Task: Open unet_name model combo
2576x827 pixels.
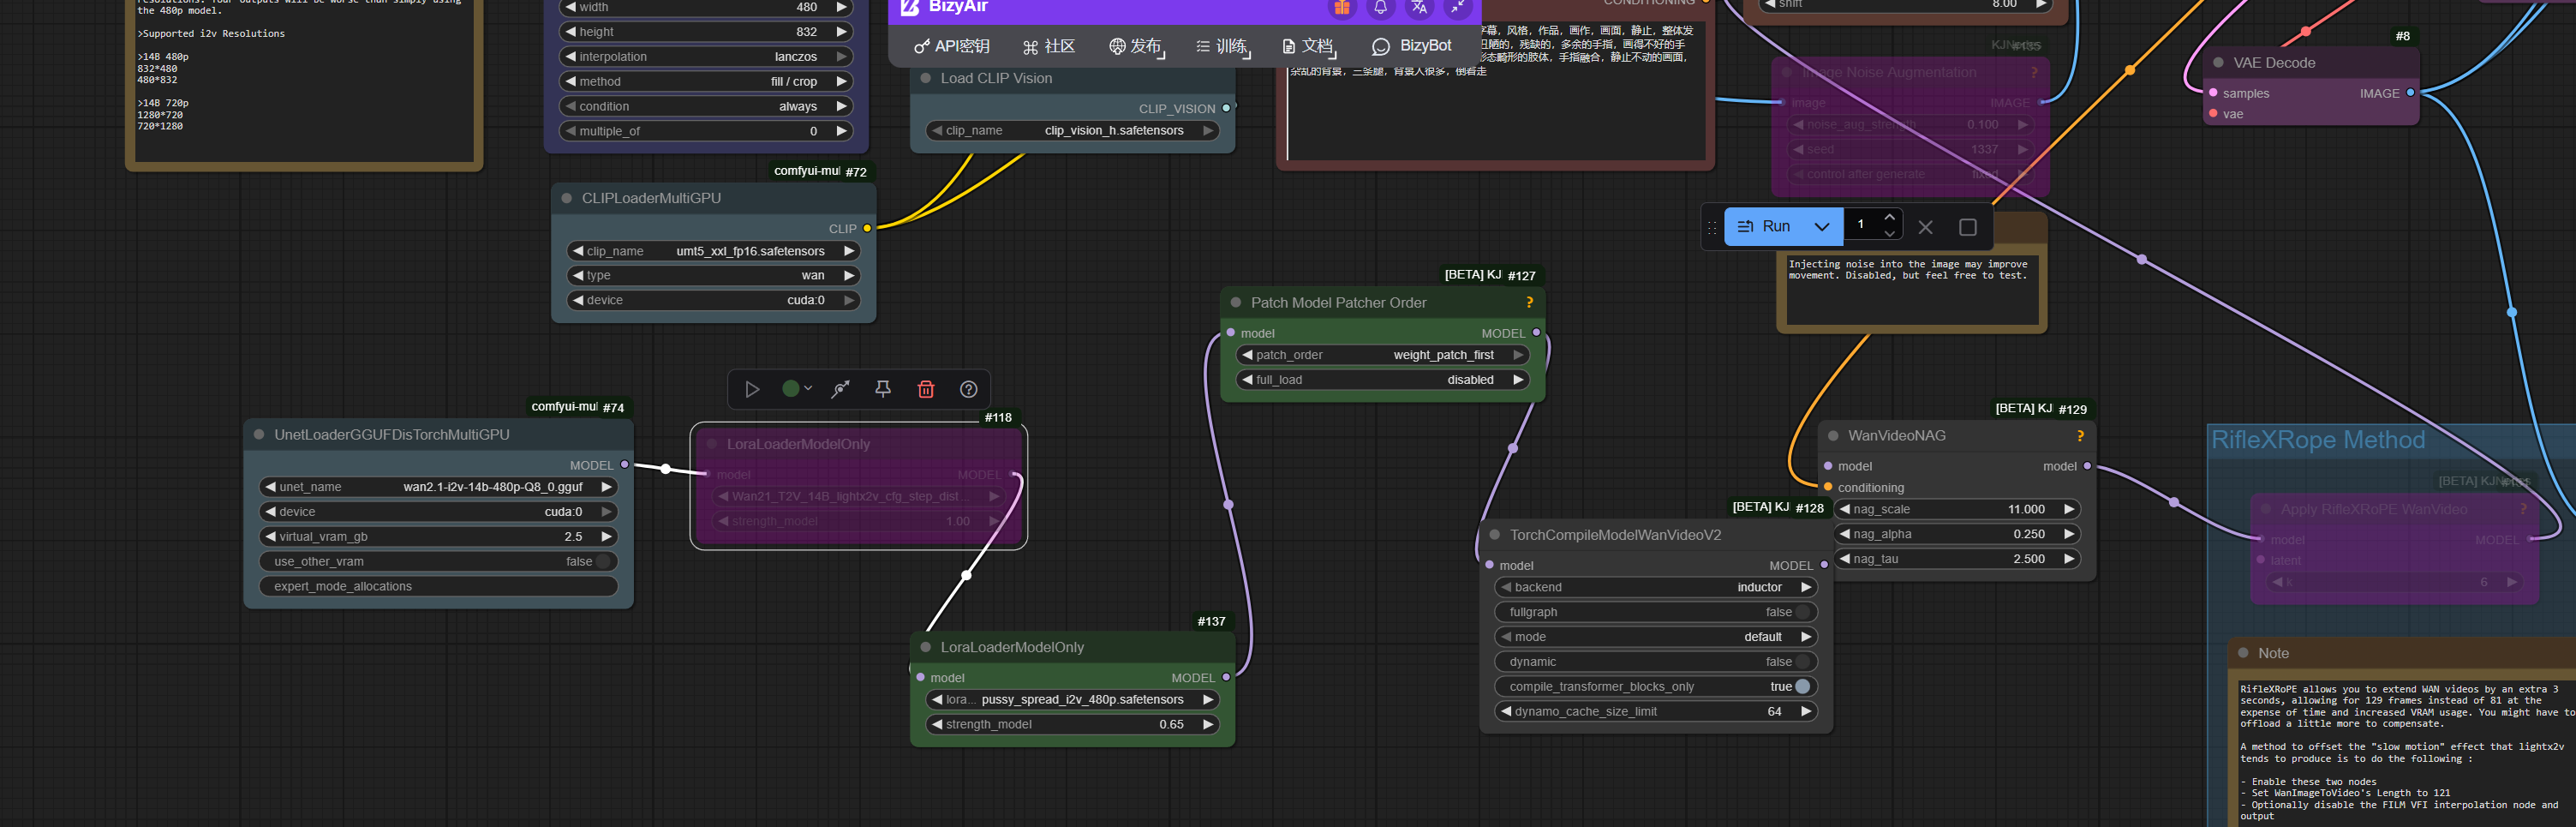Action: click(438, 487)
